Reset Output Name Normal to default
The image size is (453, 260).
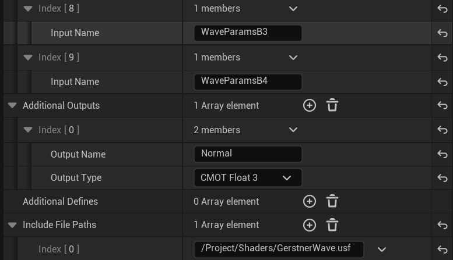point(443,154)
